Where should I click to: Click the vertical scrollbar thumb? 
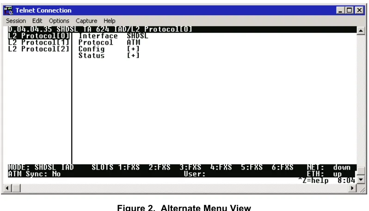pos(361,170)
